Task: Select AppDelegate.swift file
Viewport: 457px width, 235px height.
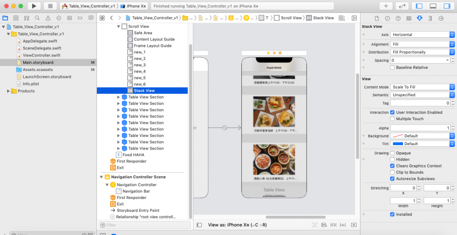Action: (40, 41)
